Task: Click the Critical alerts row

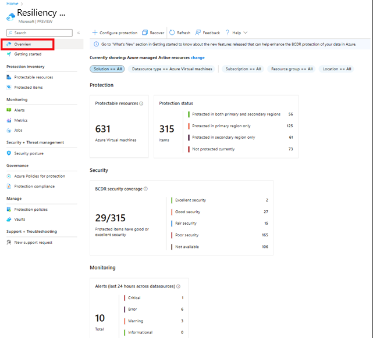Action: tap(154, 298)
